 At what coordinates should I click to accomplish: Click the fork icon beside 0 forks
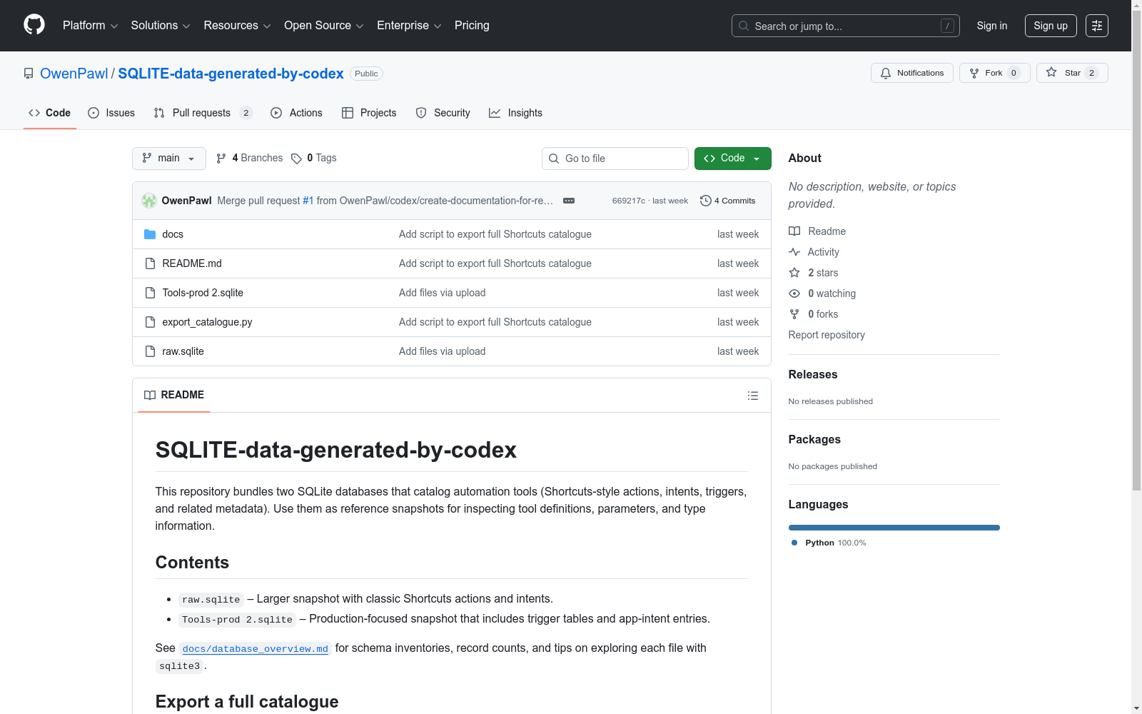pyautogui.click(x=794, y=314)
